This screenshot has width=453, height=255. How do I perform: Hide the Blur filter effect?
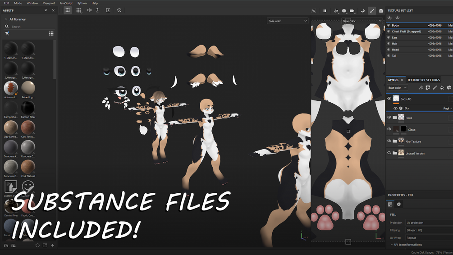[395, 108]
